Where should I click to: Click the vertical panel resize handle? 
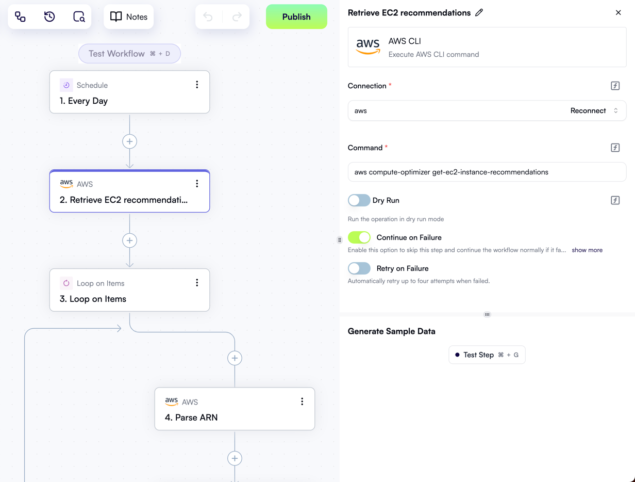pos(340,240)
